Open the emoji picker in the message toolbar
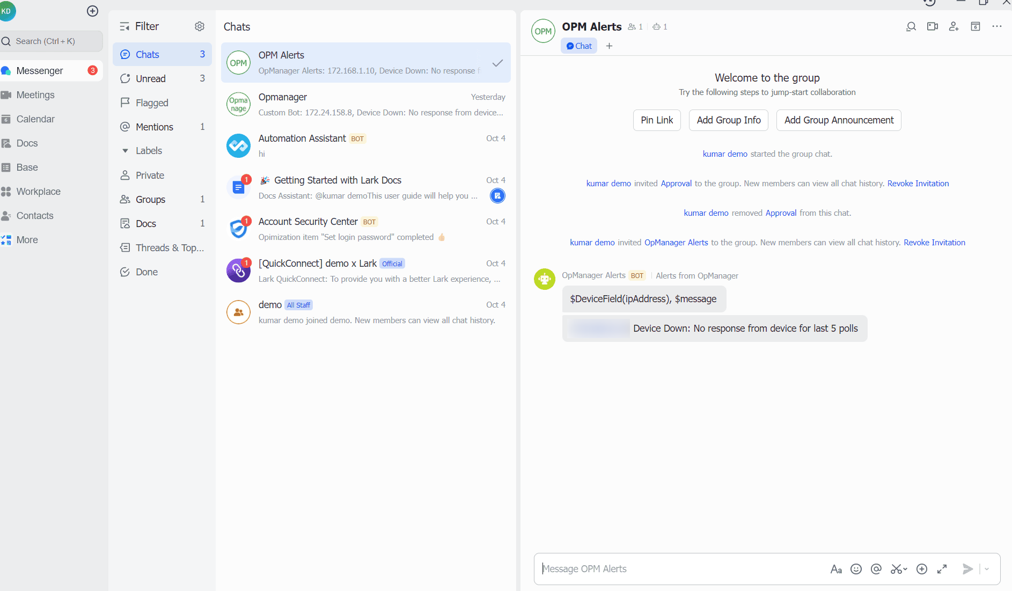The height and width of the screenshot is (591, 1012). click(x=856, y=568)
